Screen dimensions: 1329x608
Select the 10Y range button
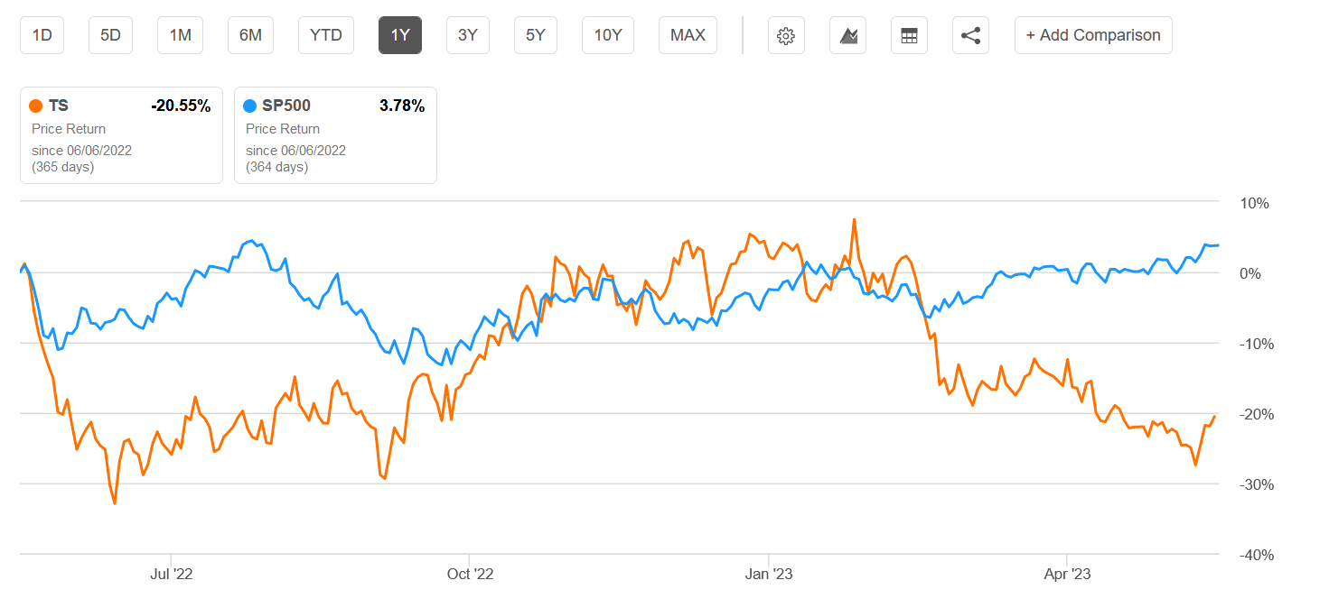click(x=607, y=35)
